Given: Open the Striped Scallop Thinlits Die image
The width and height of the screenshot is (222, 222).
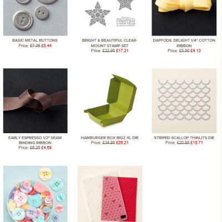Looking at the screenshot, I should point(184,100).
